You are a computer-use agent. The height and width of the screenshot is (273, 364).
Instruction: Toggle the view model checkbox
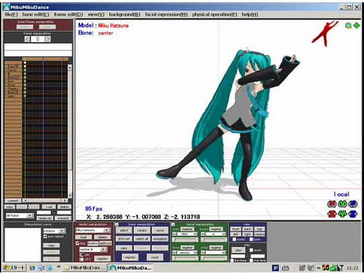coord(235,239)
